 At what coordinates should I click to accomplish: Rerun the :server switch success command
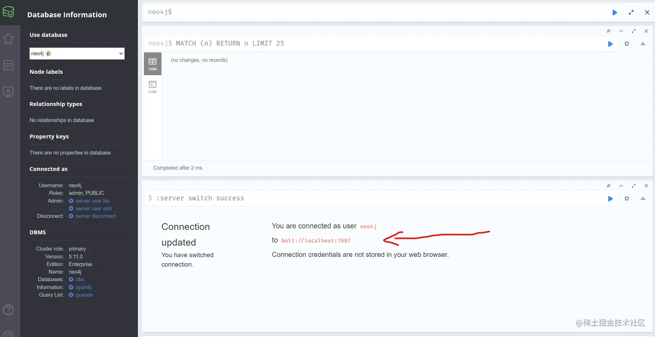click(x=610, y=199)
